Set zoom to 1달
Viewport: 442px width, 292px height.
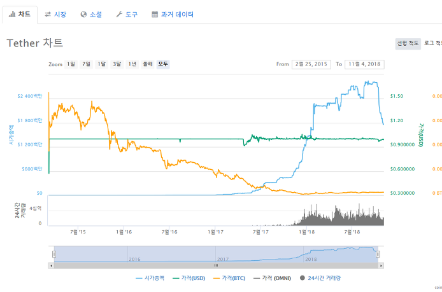[x=101, y=64]
